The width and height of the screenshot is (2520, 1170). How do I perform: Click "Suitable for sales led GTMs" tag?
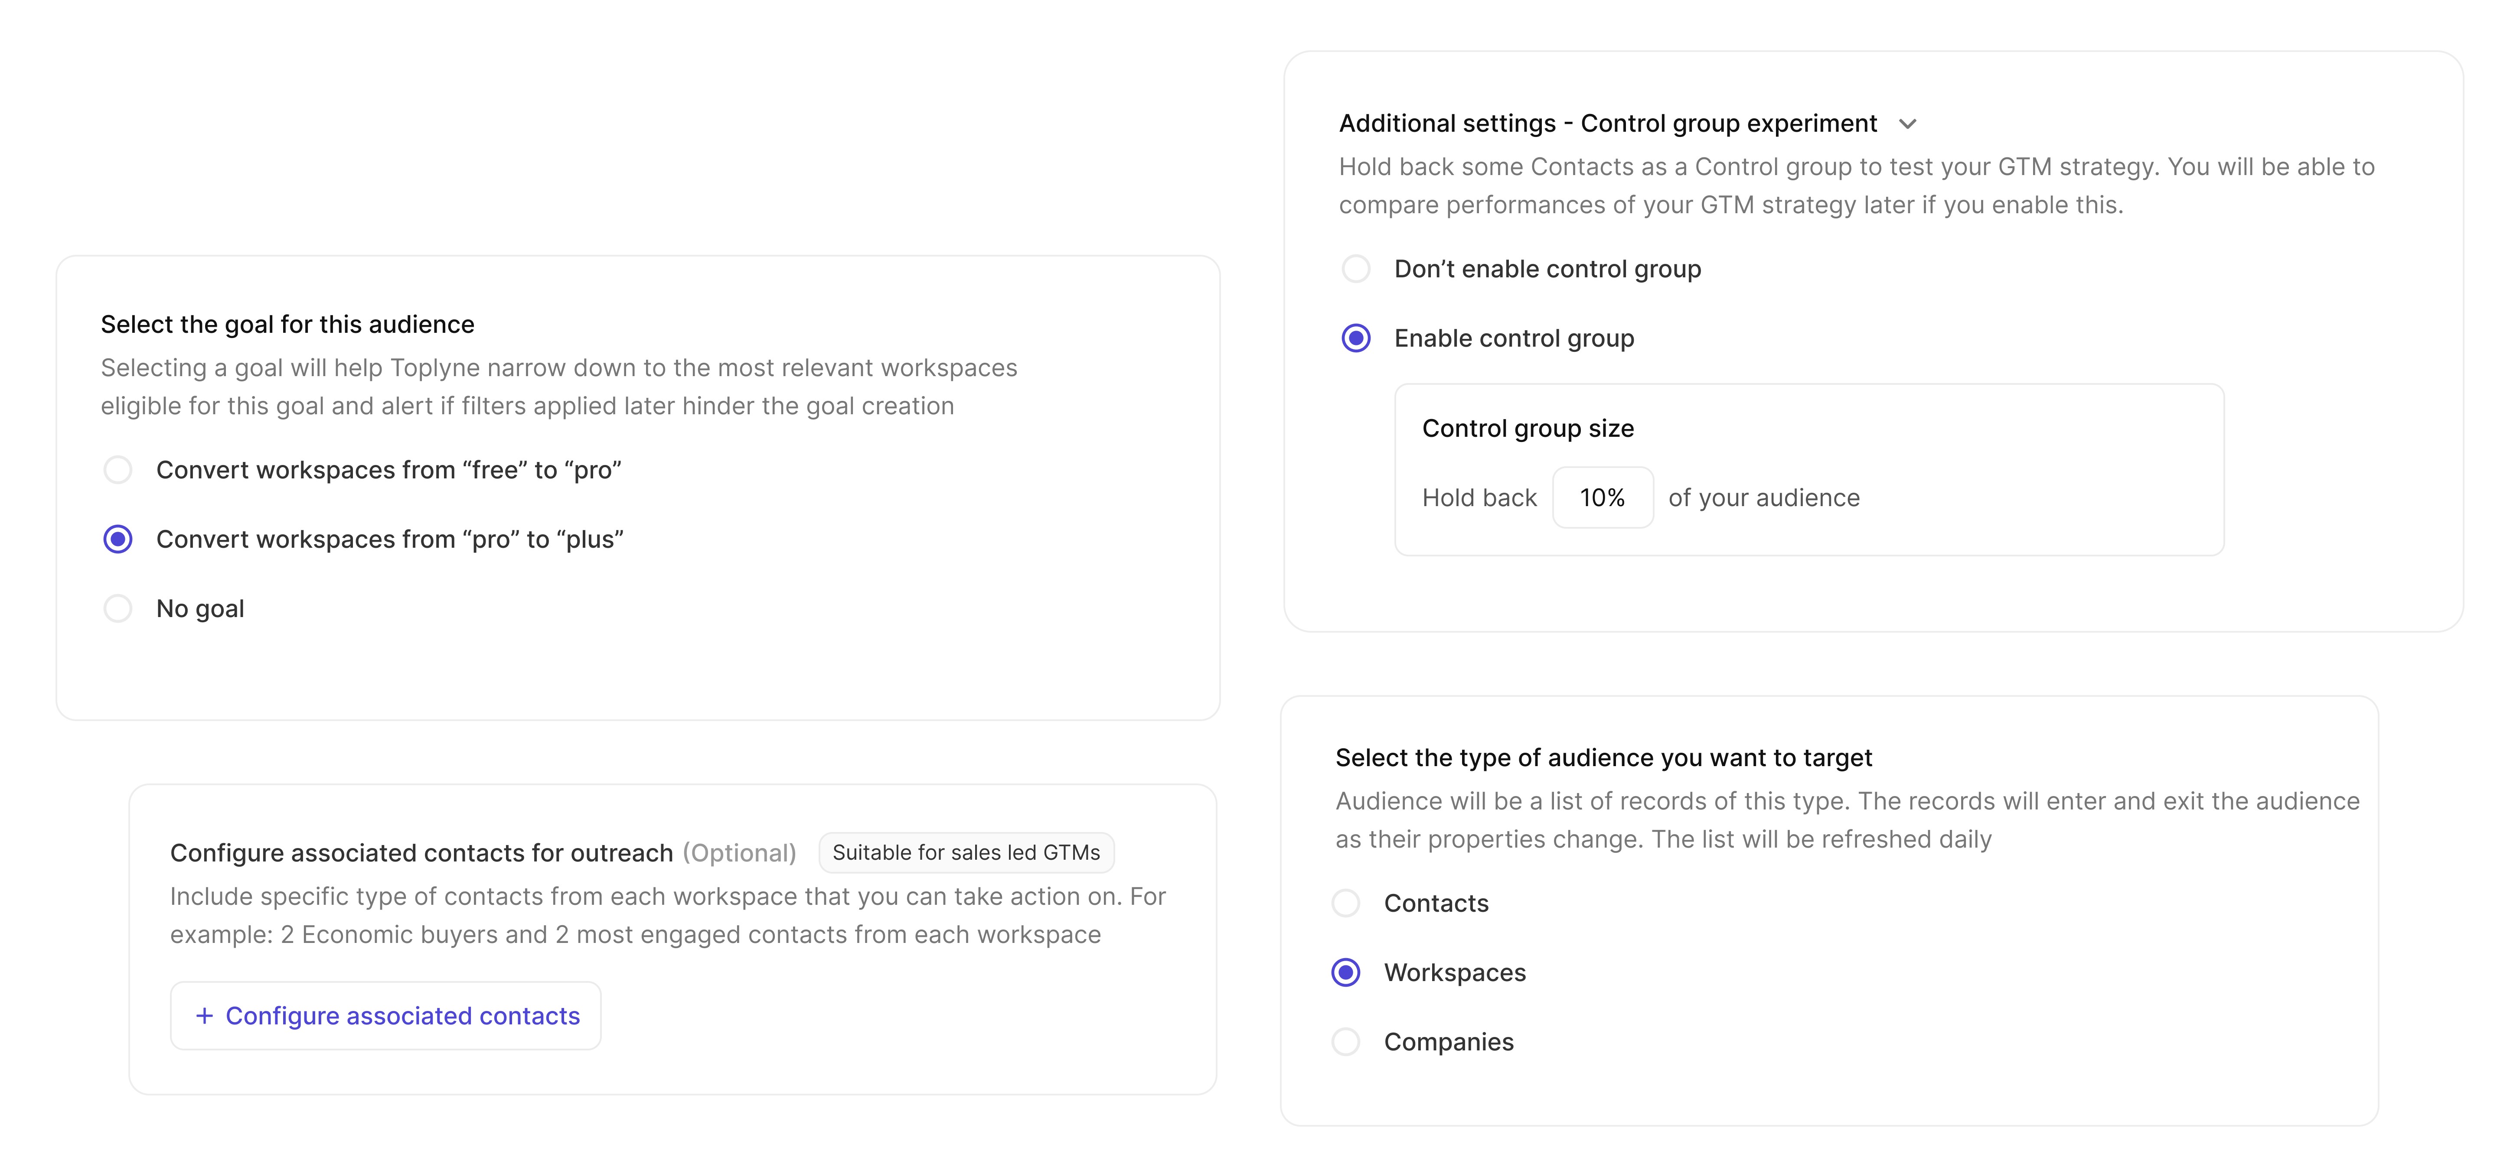pyautogui.click(x=966, y=852)
